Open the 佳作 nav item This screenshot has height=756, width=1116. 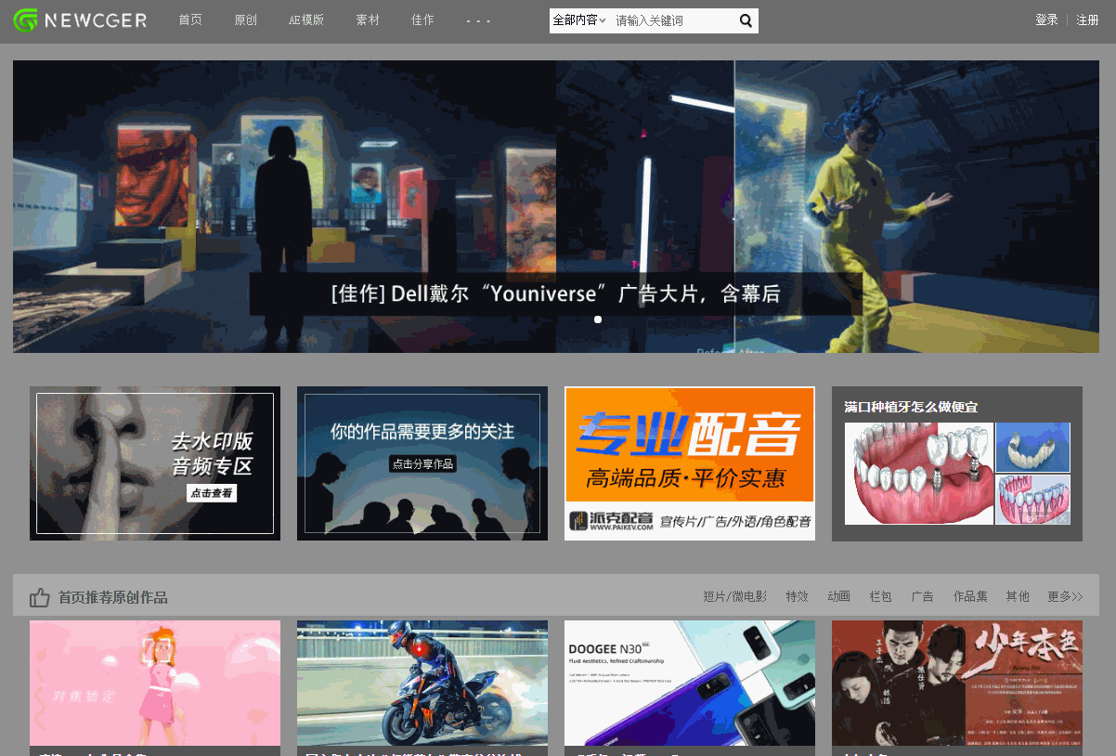[x=422, y=20]
